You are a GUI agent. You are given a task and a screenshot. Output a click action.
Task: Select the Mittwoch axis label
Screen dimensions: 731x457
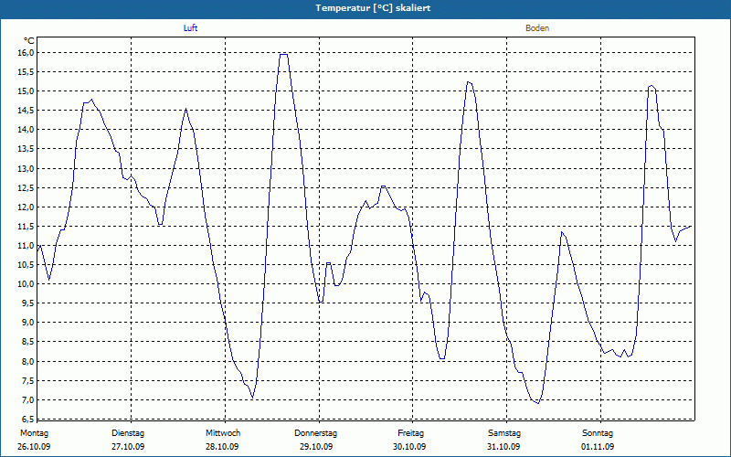point(223,433)
